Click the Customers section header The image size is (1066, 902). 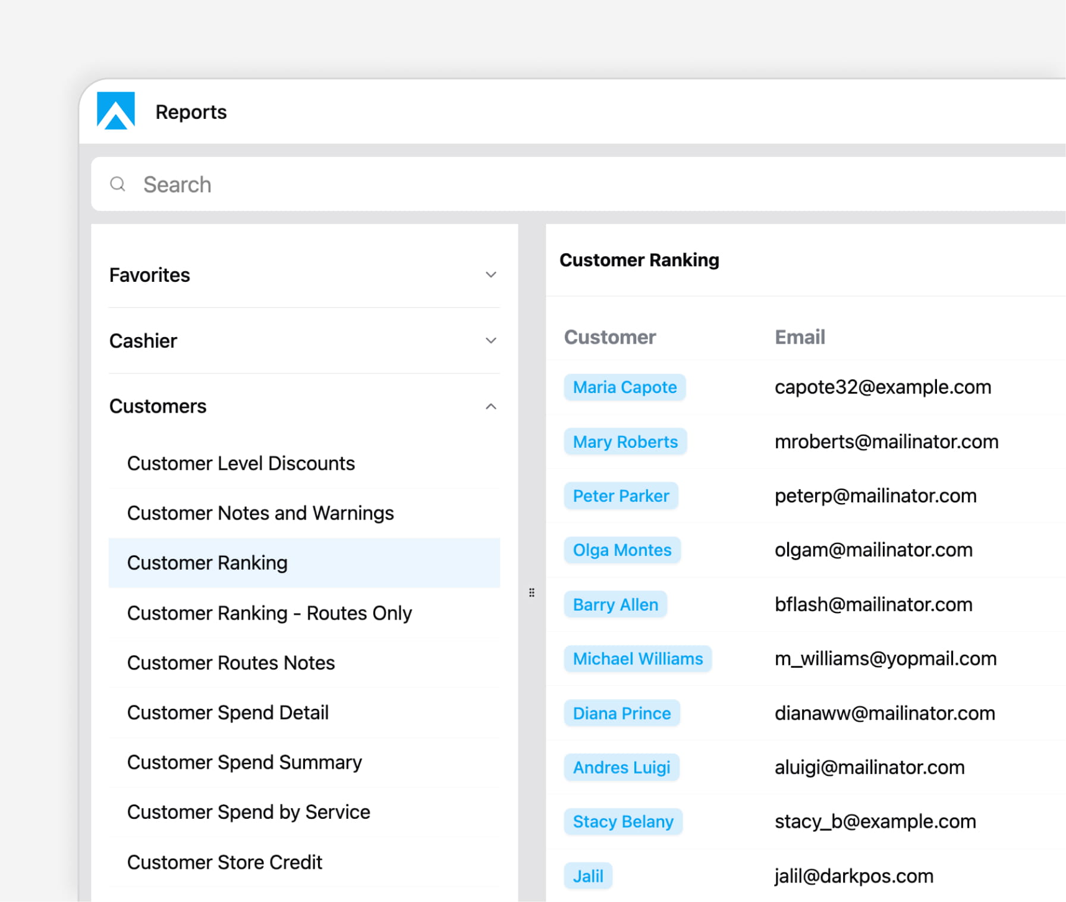(304, 407)
